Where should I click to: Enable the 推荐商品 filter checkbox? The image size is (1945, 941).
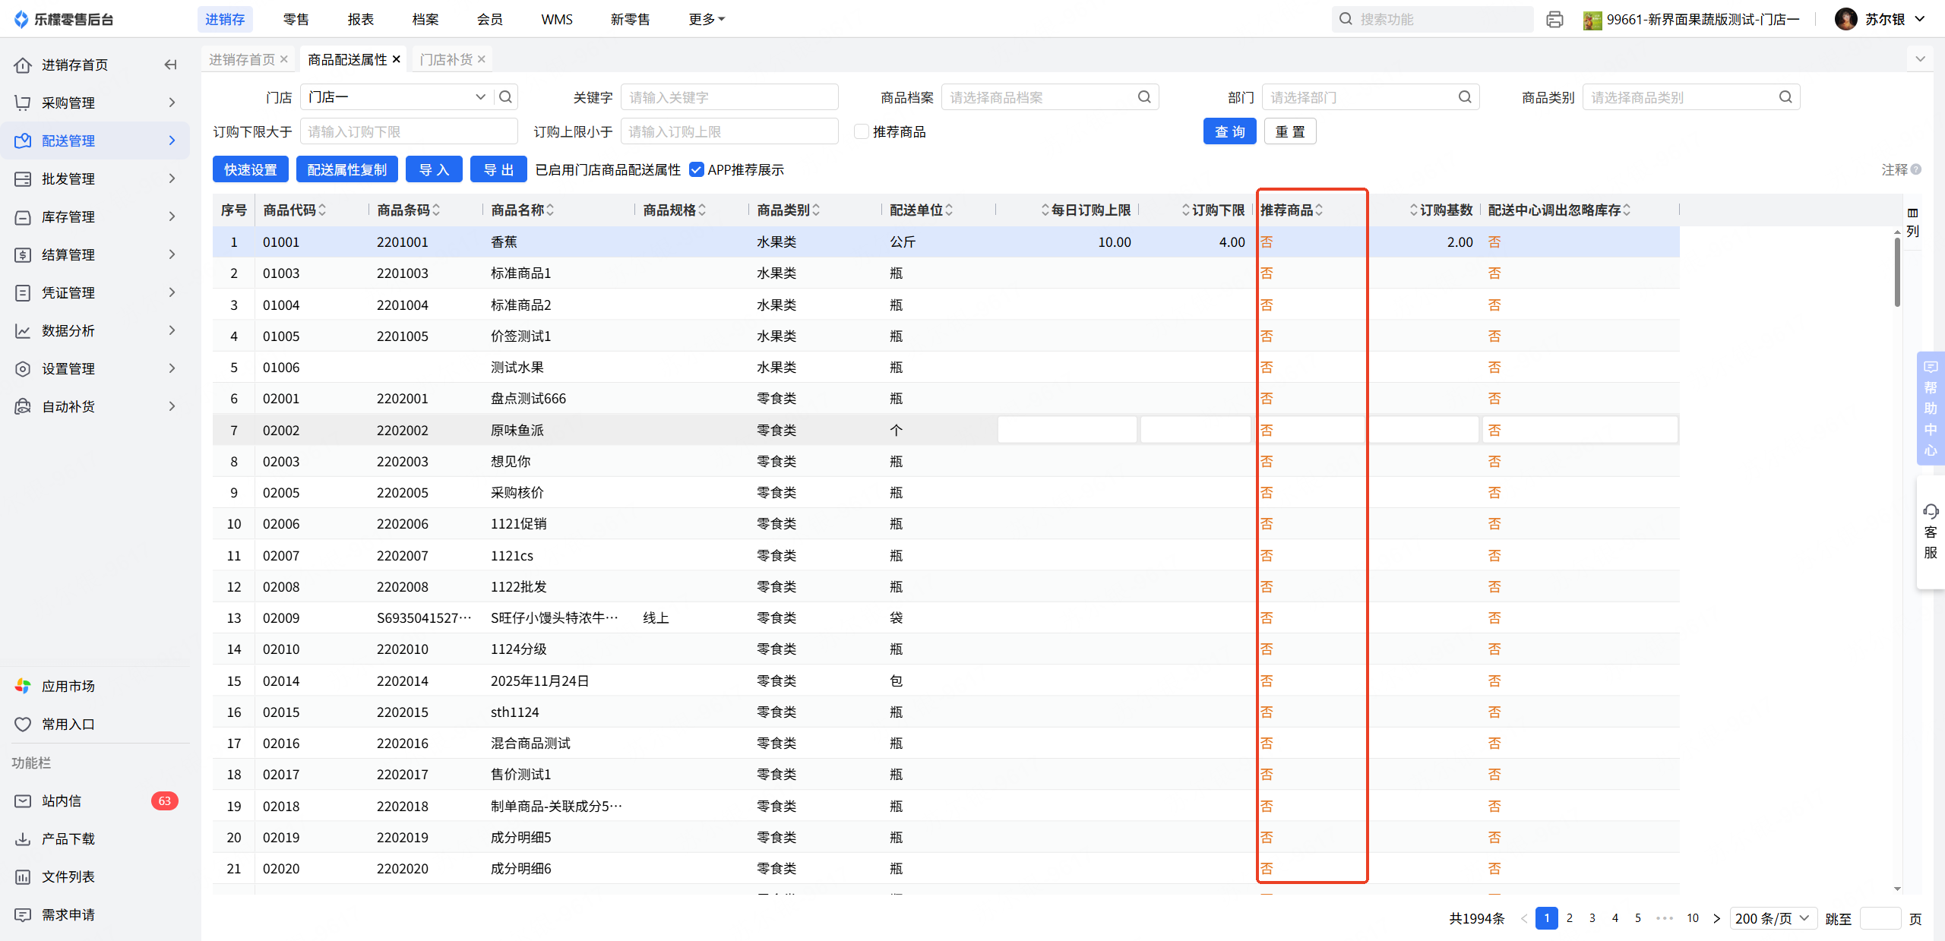coord(862,131)
